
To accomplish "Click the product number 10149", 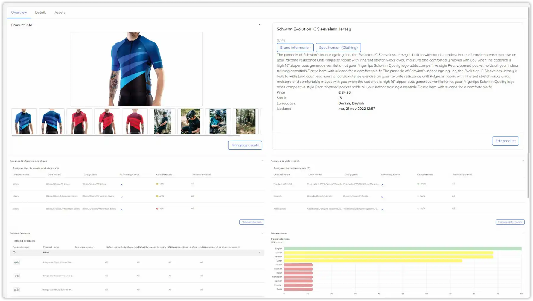I will (281, 40).
